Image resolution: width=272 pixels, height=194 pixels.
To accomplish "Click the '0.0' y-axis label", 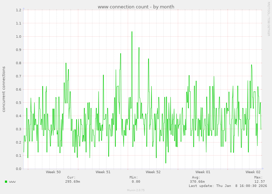I will point(19,169).
